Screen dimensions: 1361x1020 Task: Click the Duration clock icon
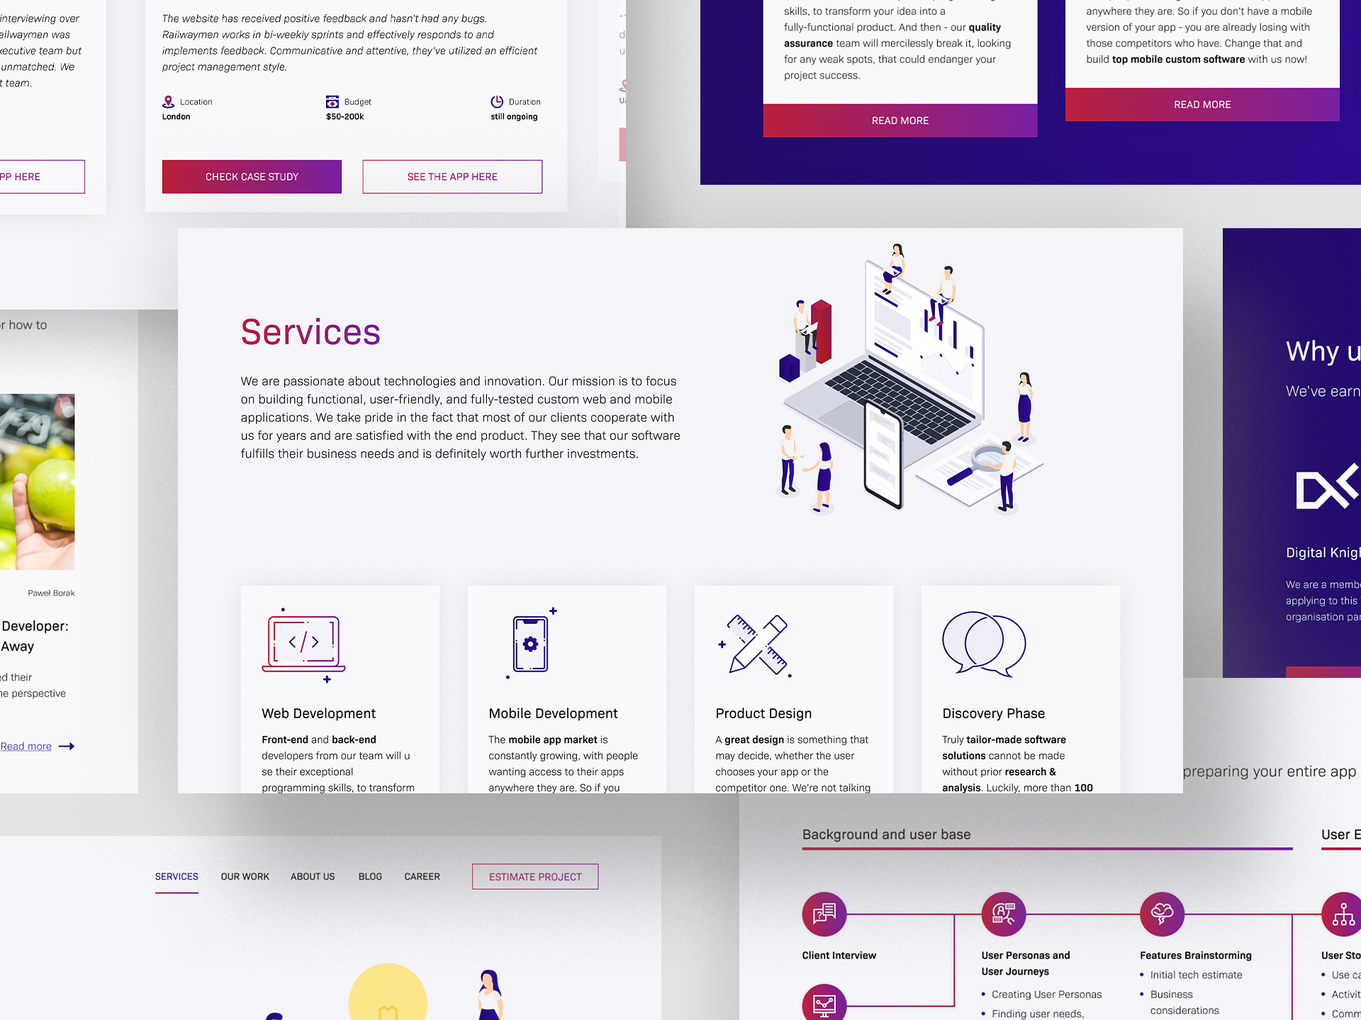(496, 102)
